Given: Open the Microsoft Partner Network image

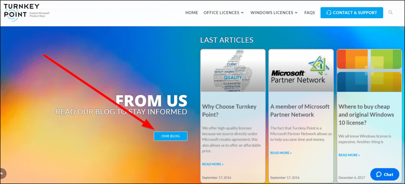Looking at the screenshot, I should (301, 71).
